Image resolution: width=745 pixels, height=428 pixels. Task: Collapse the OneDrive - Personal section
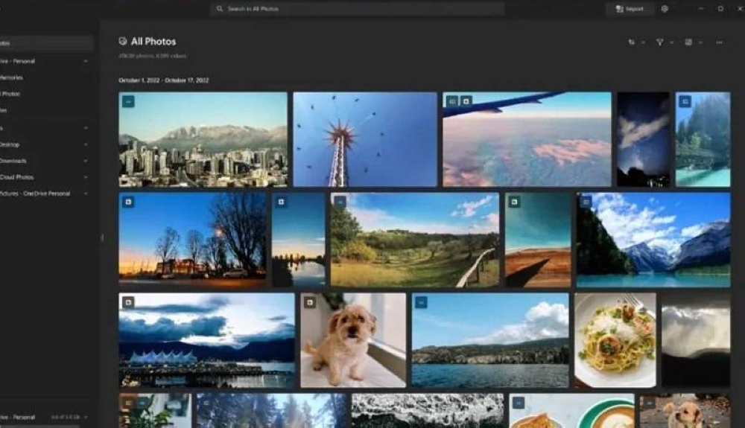(x=86, y=61)
